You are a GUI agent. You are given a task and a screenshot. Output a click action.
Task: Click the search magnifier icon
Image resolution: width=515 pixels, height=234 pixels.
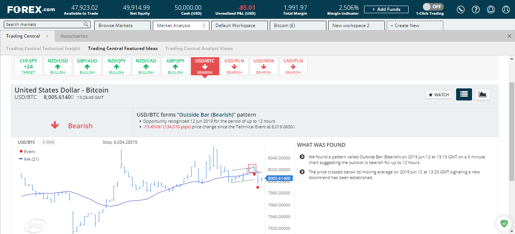coord(86,24)
